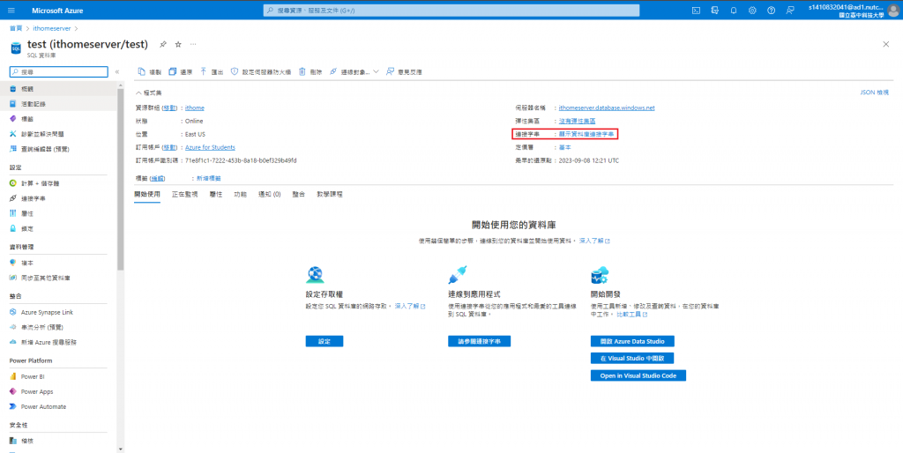The height and width of the screenshot is (453, 903).
Task: Click 意見反應 feedback toolbar button
Action: pyautogui.click(x=404, y=72)
